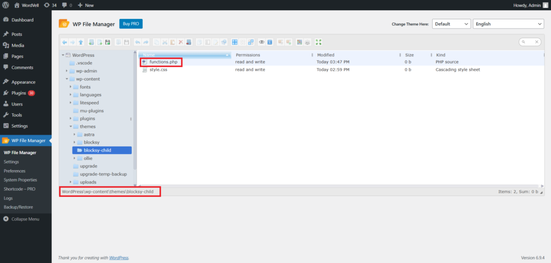
Task: Click in the file search field
Action: tap(530, 42)
